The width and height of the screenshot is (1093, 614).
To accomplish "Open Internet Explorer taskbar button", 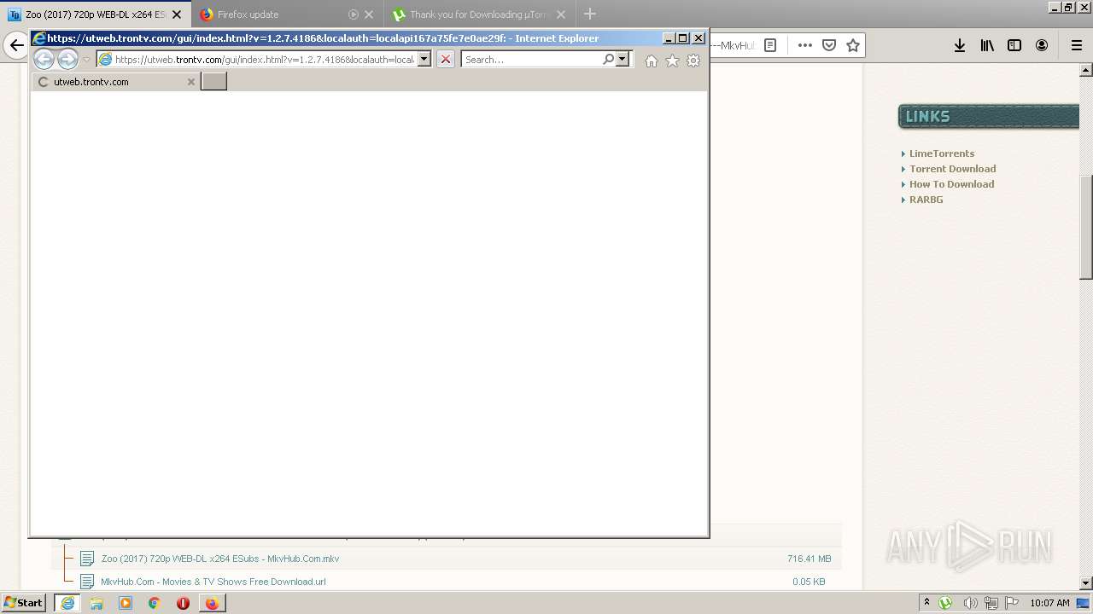I will click(67, 603).
